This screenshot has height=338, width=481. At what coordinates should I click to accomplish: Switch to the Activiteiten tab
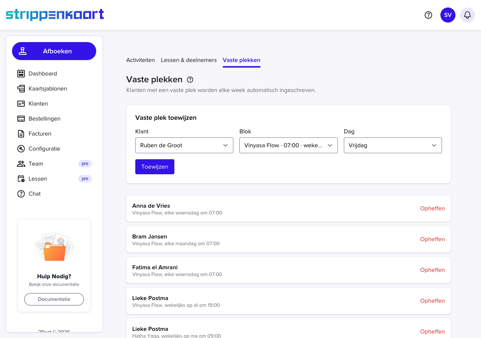141,60
